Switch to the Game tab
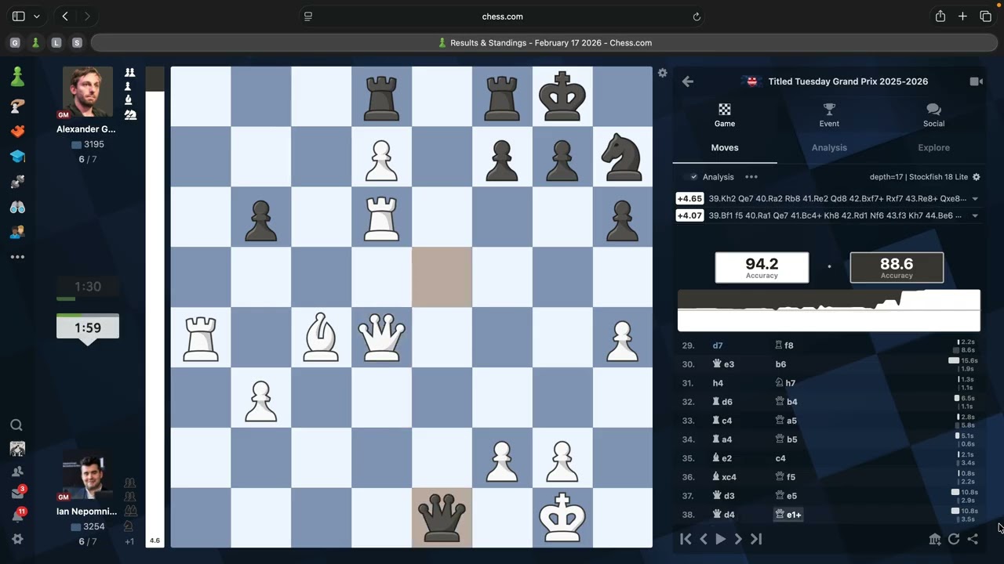The image size is (1004, 564). pos(725,114)
